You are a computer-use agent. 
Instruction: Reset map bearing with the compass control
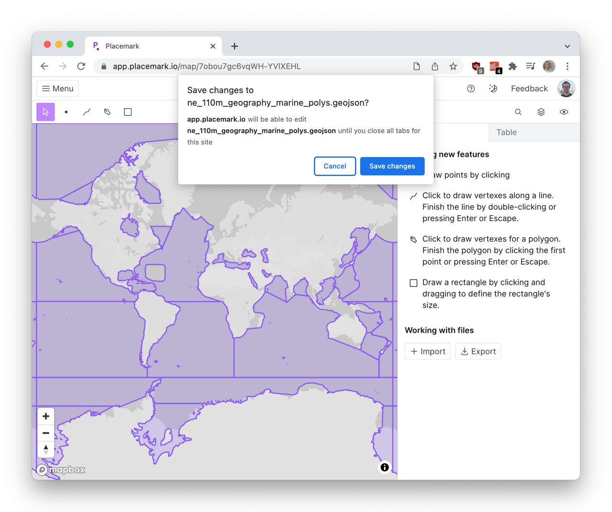point(45,449)
